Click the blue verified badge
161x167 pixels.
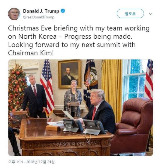63,11
